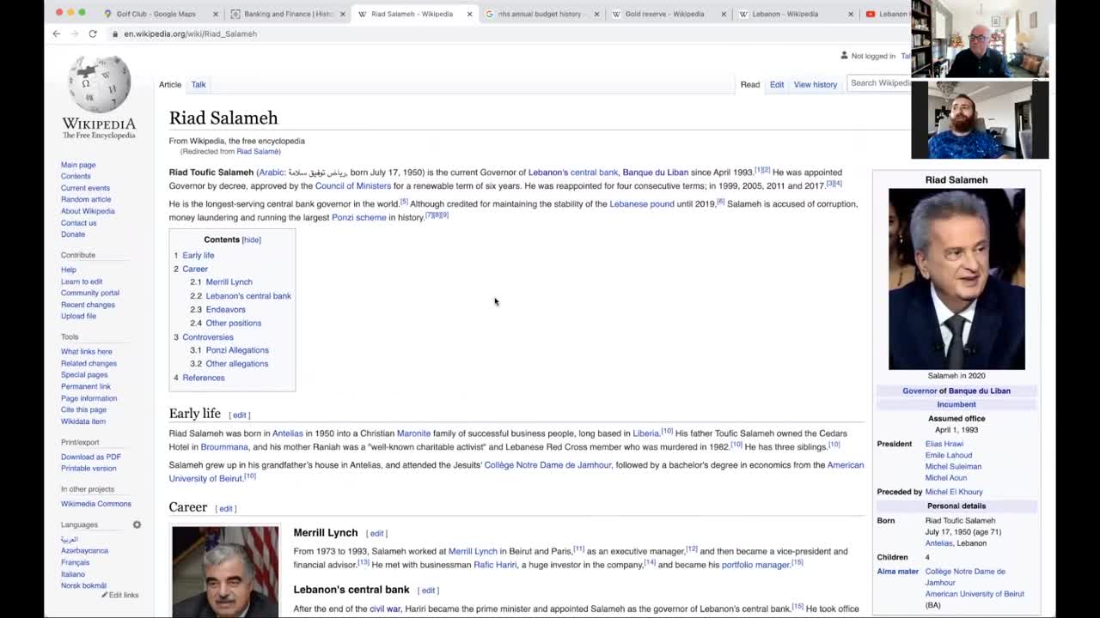
Task: Close the Lebanon Wikipedia tab
Action: (x=851, y=14)
